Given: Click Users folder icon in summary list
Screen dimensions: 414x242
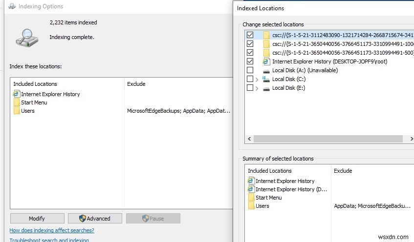Looking at the screenshot, I should [251, 206].
